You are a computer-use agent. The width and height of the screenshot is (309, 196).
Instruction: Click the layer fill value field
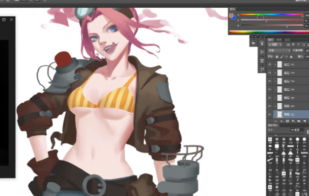[x=307, y=57]
